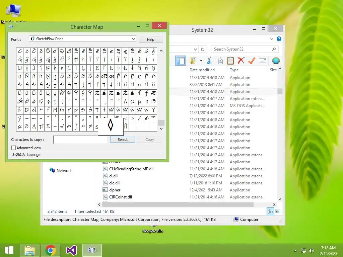The width and height of the screenshot is (343, 257).
Task: Enable the Advanced view checkbox
Action: [13, 148]
